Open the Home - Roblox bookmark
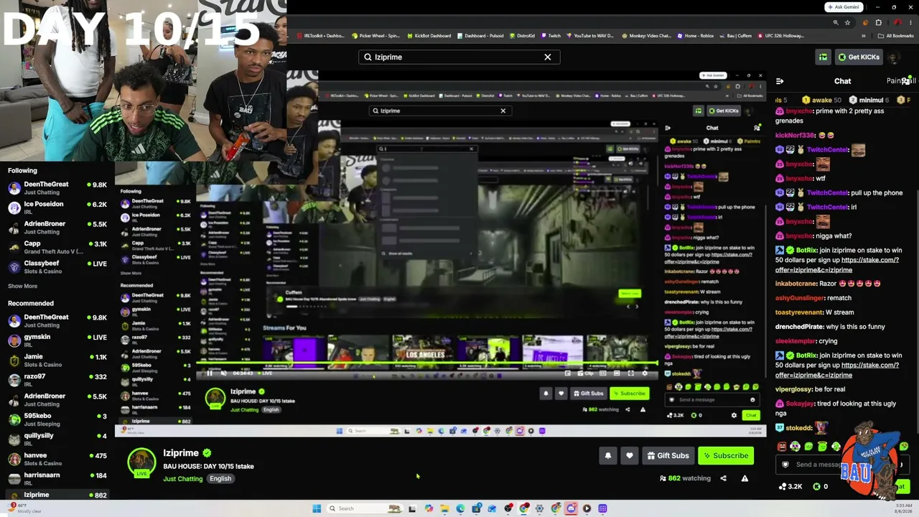The height and width of the screenshot is (517, 919). pyautogui.click(x=696, y=36)
